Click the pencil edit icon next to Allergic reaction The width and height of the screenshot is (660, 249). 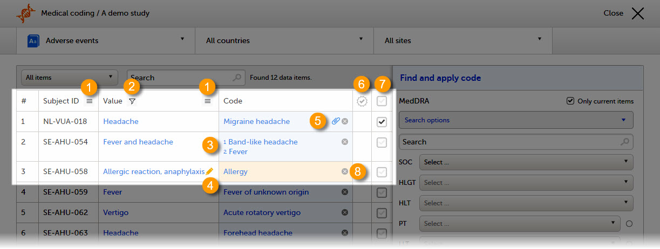tap(209, 171)
